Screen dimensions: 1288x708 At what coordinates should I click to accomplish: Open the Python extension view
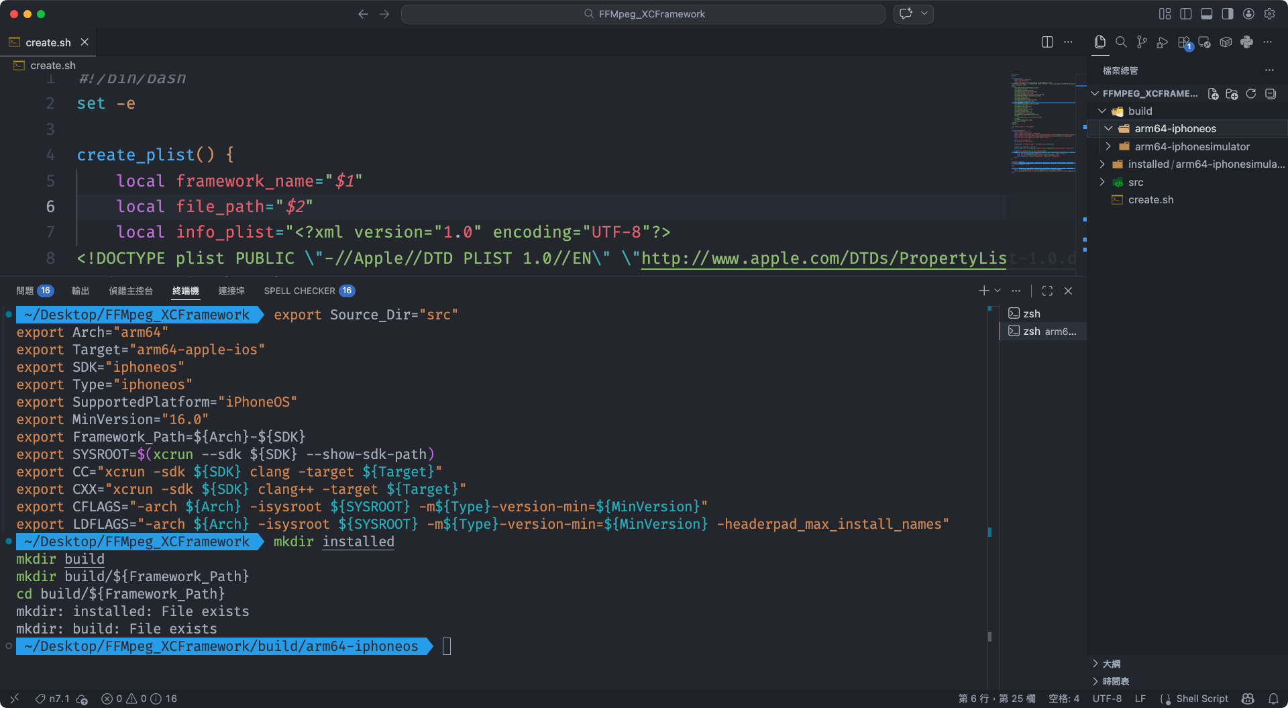pos(1246,42)
